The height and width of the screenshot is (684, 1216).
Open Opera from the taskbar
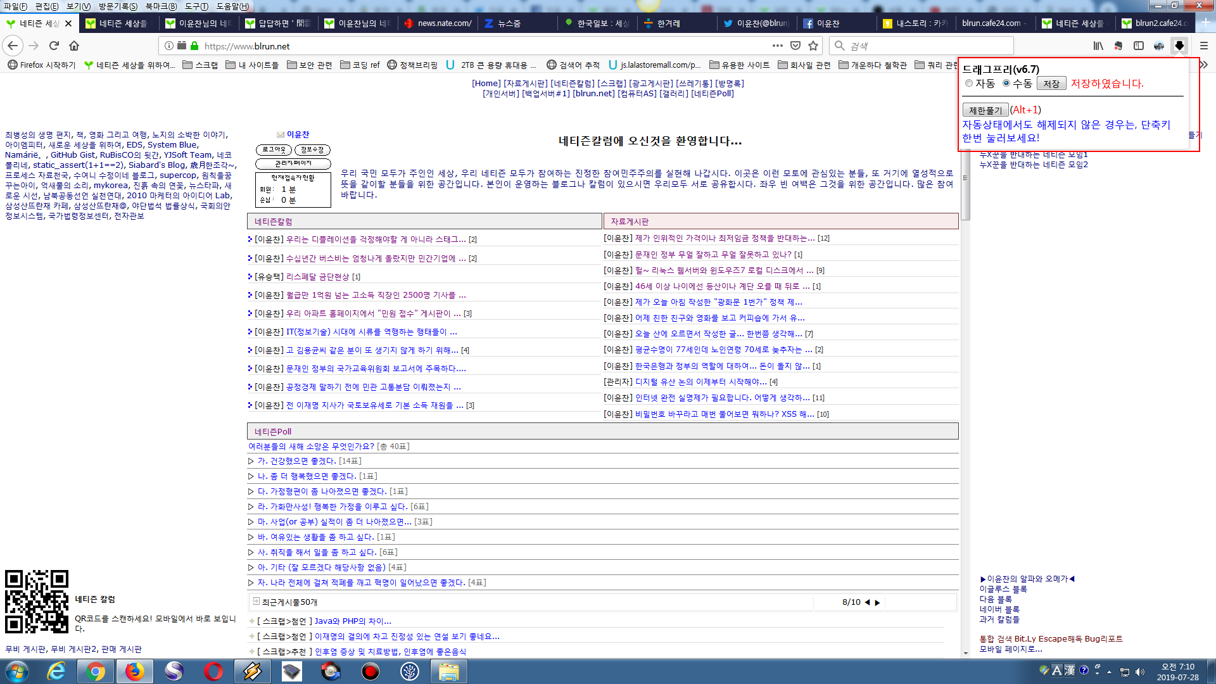click(x=213, y=671)
